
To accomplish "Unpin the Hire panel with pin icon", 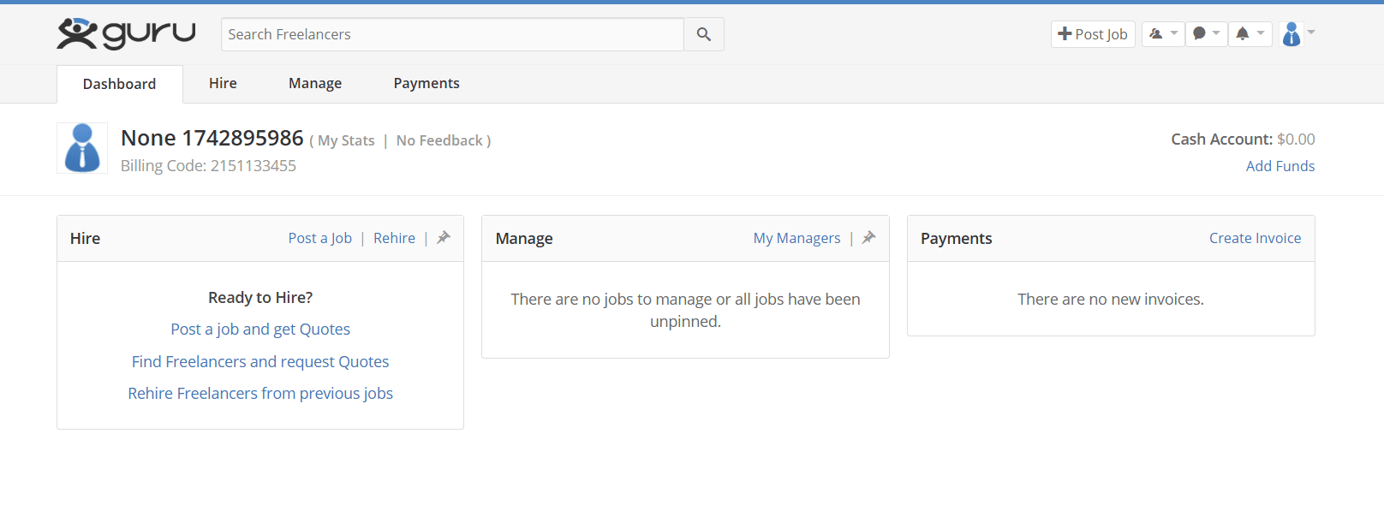I will click(x=444, y=237).
